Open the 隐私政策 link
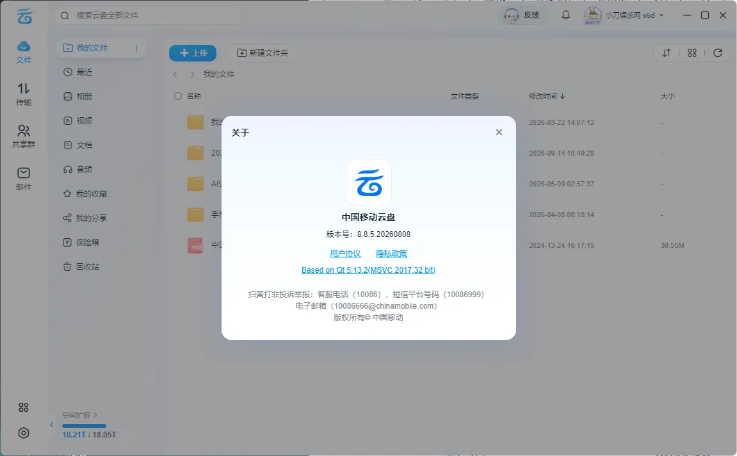The image size is (737, 456). point(391,254)
